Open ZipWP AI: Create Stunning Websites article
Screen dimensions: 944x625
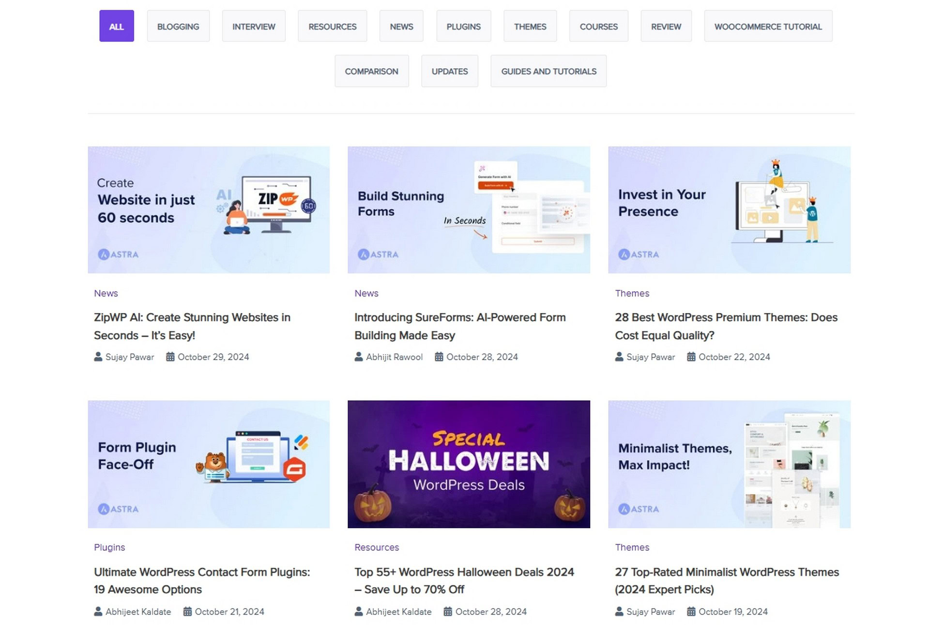point(192,326)
